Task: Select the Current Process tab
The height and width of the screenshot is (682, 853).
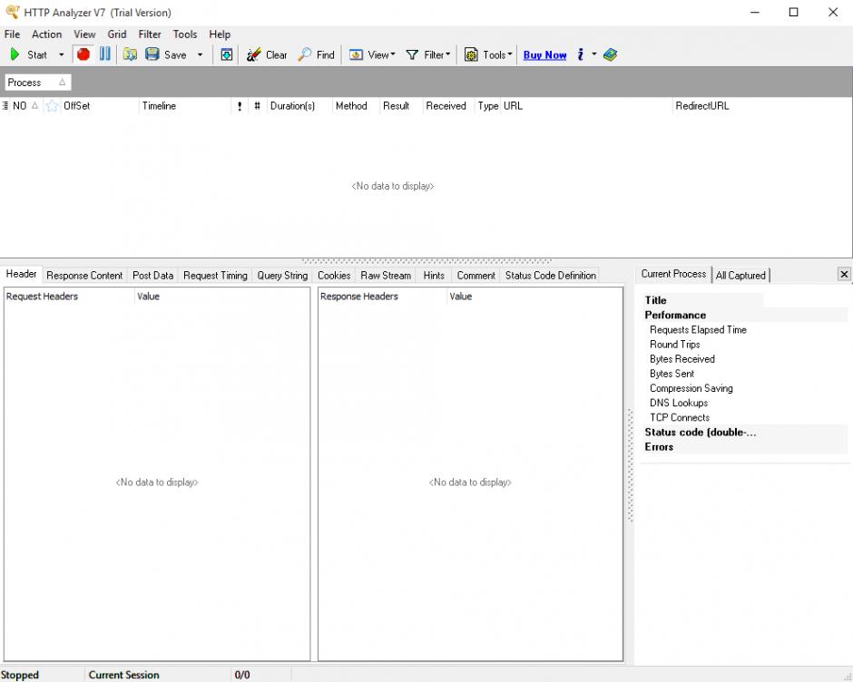Action: [x=673, y=274]
